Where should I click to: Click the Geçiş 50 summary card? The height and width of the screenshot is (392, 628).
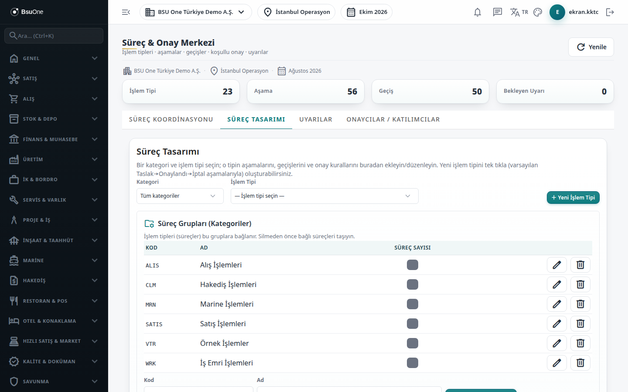pos(430,91)
